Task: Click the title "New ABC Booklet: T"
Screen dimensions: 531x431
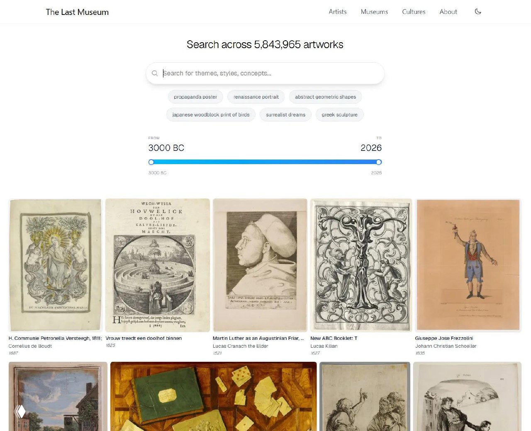Action: (x=334, y=338)
